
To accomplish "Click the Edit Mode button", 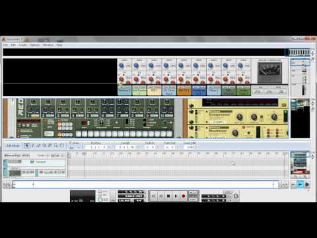I will coord(13,145).
